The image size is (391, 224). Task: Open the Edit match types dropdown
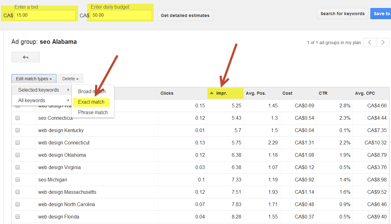click(x=34, y=79)
